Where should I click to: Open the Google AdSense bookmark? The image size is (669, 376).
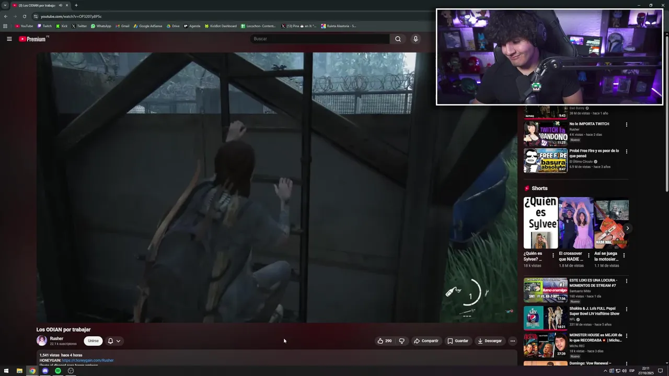tap(148, 26)
